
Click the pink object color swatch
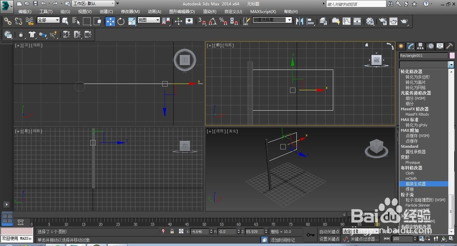[452, 56]
